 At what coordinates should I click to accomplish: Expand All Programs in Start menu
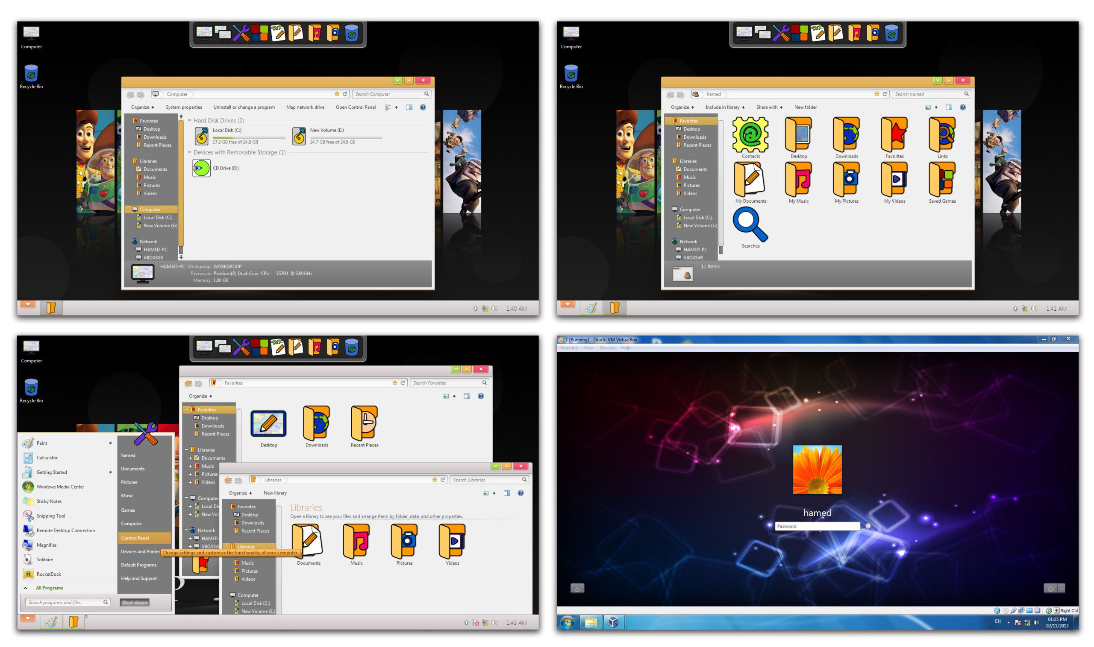(49, 588)
